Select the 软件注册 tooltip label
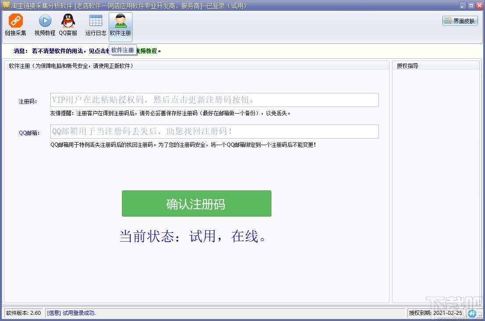The width and height of the screenshot is (485, 321). pyautogui.click(x=123, y=50)
